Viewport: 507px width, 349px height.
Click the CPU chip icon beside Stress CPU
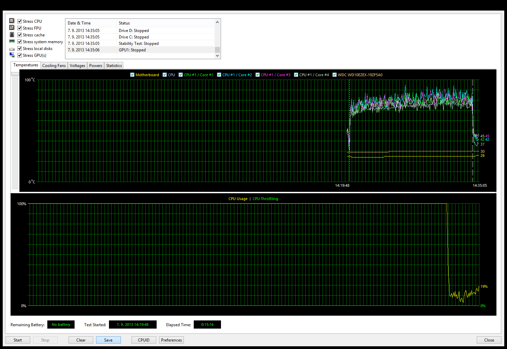point(12,21)
